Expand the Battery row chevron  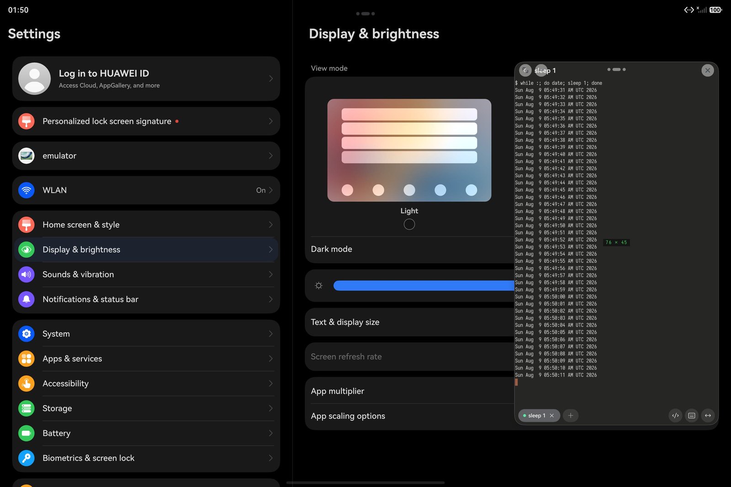tap(270, 433)
